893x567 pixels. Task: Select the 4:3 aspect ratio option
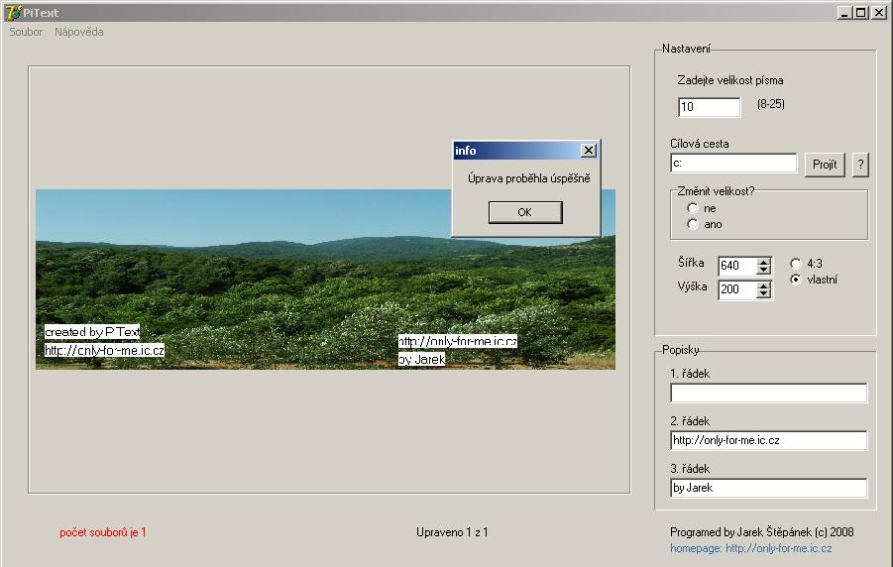(x=796, y=264)
